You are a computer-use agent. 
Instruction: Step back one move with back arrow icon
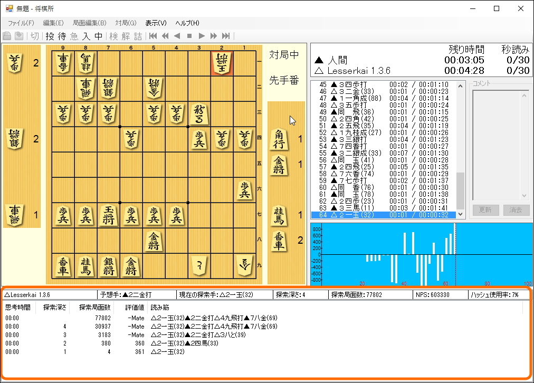[x=177, y=36]
